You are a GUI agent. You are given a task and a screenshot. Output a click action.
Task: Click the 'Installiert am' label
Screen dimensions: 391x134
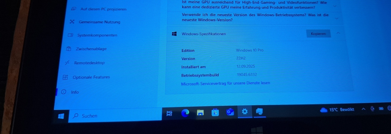pyautogui.click(x=194, y=67)
